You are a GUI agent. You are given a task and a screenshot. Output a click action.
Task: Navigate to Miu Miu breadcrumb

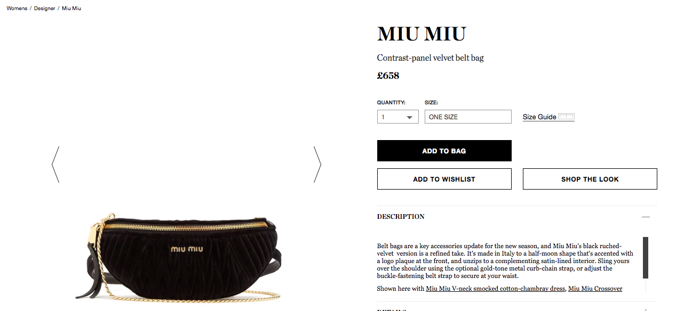[71, 9]
